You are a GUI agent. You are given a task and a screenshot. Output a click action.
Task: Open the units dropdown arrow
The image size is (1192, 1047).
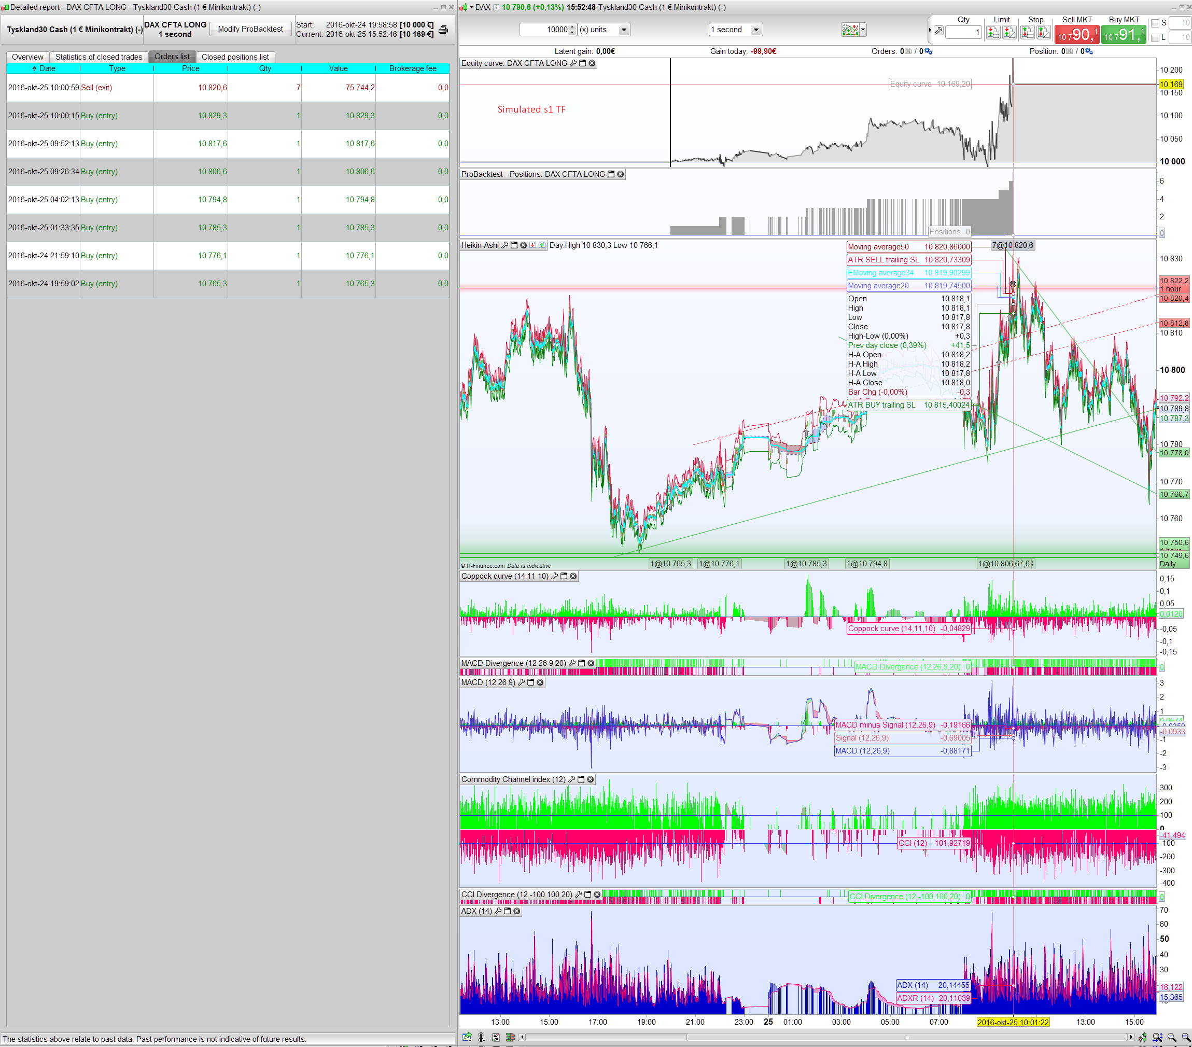coord(623,30)
